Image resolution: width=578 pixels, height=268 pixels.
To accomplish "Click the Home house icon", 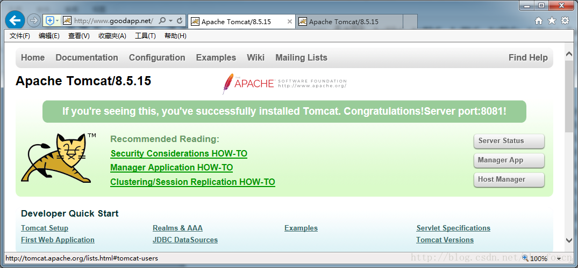I will pos(539,21).
